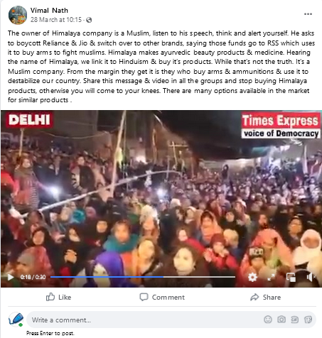Click Vimal Nath's profile picture
The image size is (322, 338).
point(18,16)
